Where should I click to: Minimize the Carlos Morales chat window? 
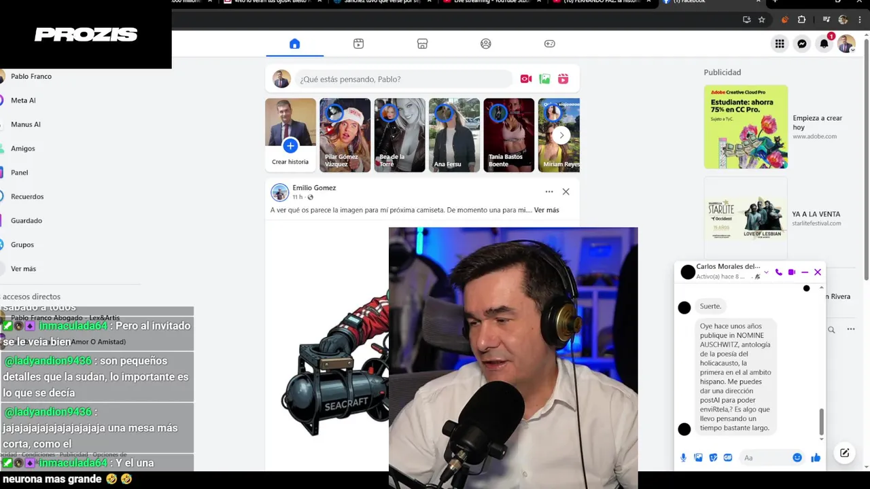tap(805, 272)
